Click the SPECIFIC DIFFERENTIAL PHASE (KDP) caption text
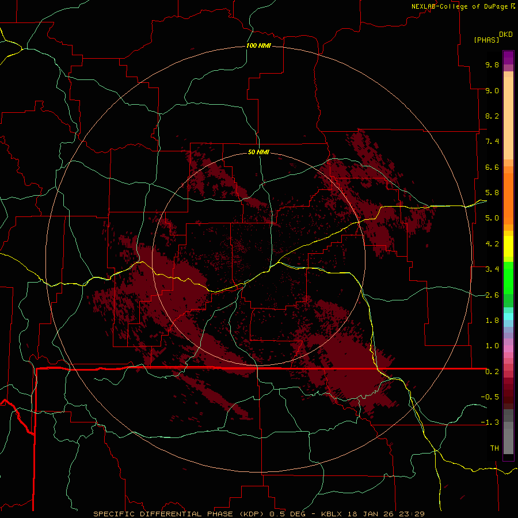This screenshot has height=518, width=518. click(x=178, y=514)
